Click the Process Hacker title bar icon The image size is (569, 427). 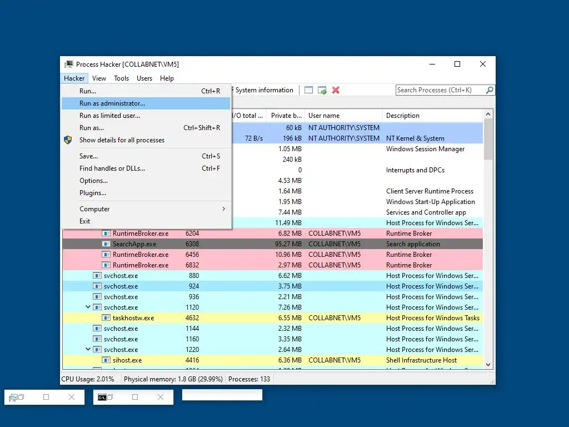pyautogui.click(x=68, y=64)
